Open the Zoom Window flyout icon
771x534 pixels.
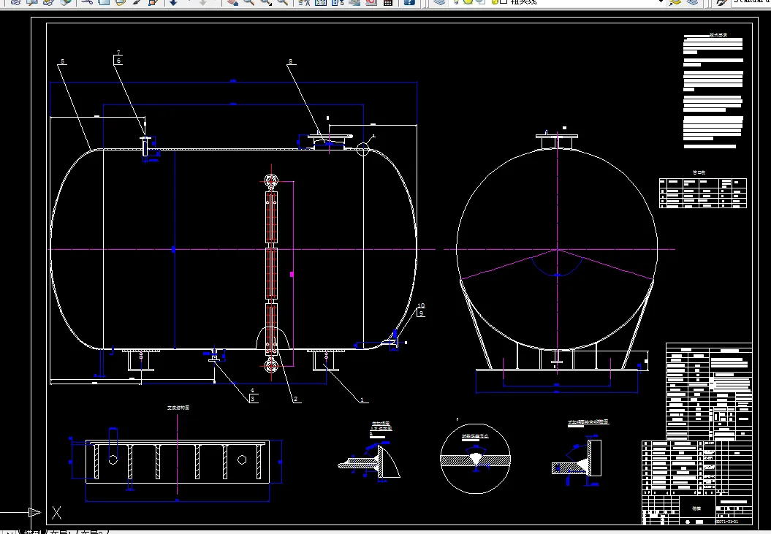pos(266,2)
